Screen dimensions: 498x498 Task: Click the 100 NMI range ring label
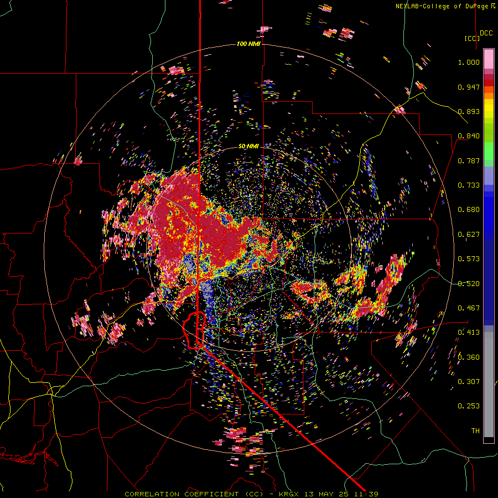[x=248, y=44]
